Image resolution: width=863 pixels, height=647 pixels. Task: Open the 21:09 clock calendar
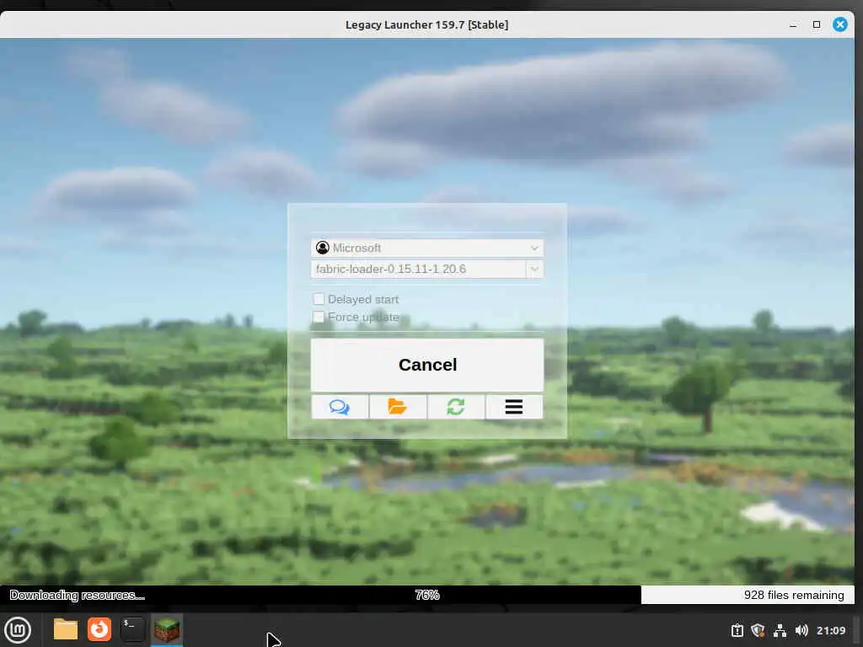[x=830, y=630]
